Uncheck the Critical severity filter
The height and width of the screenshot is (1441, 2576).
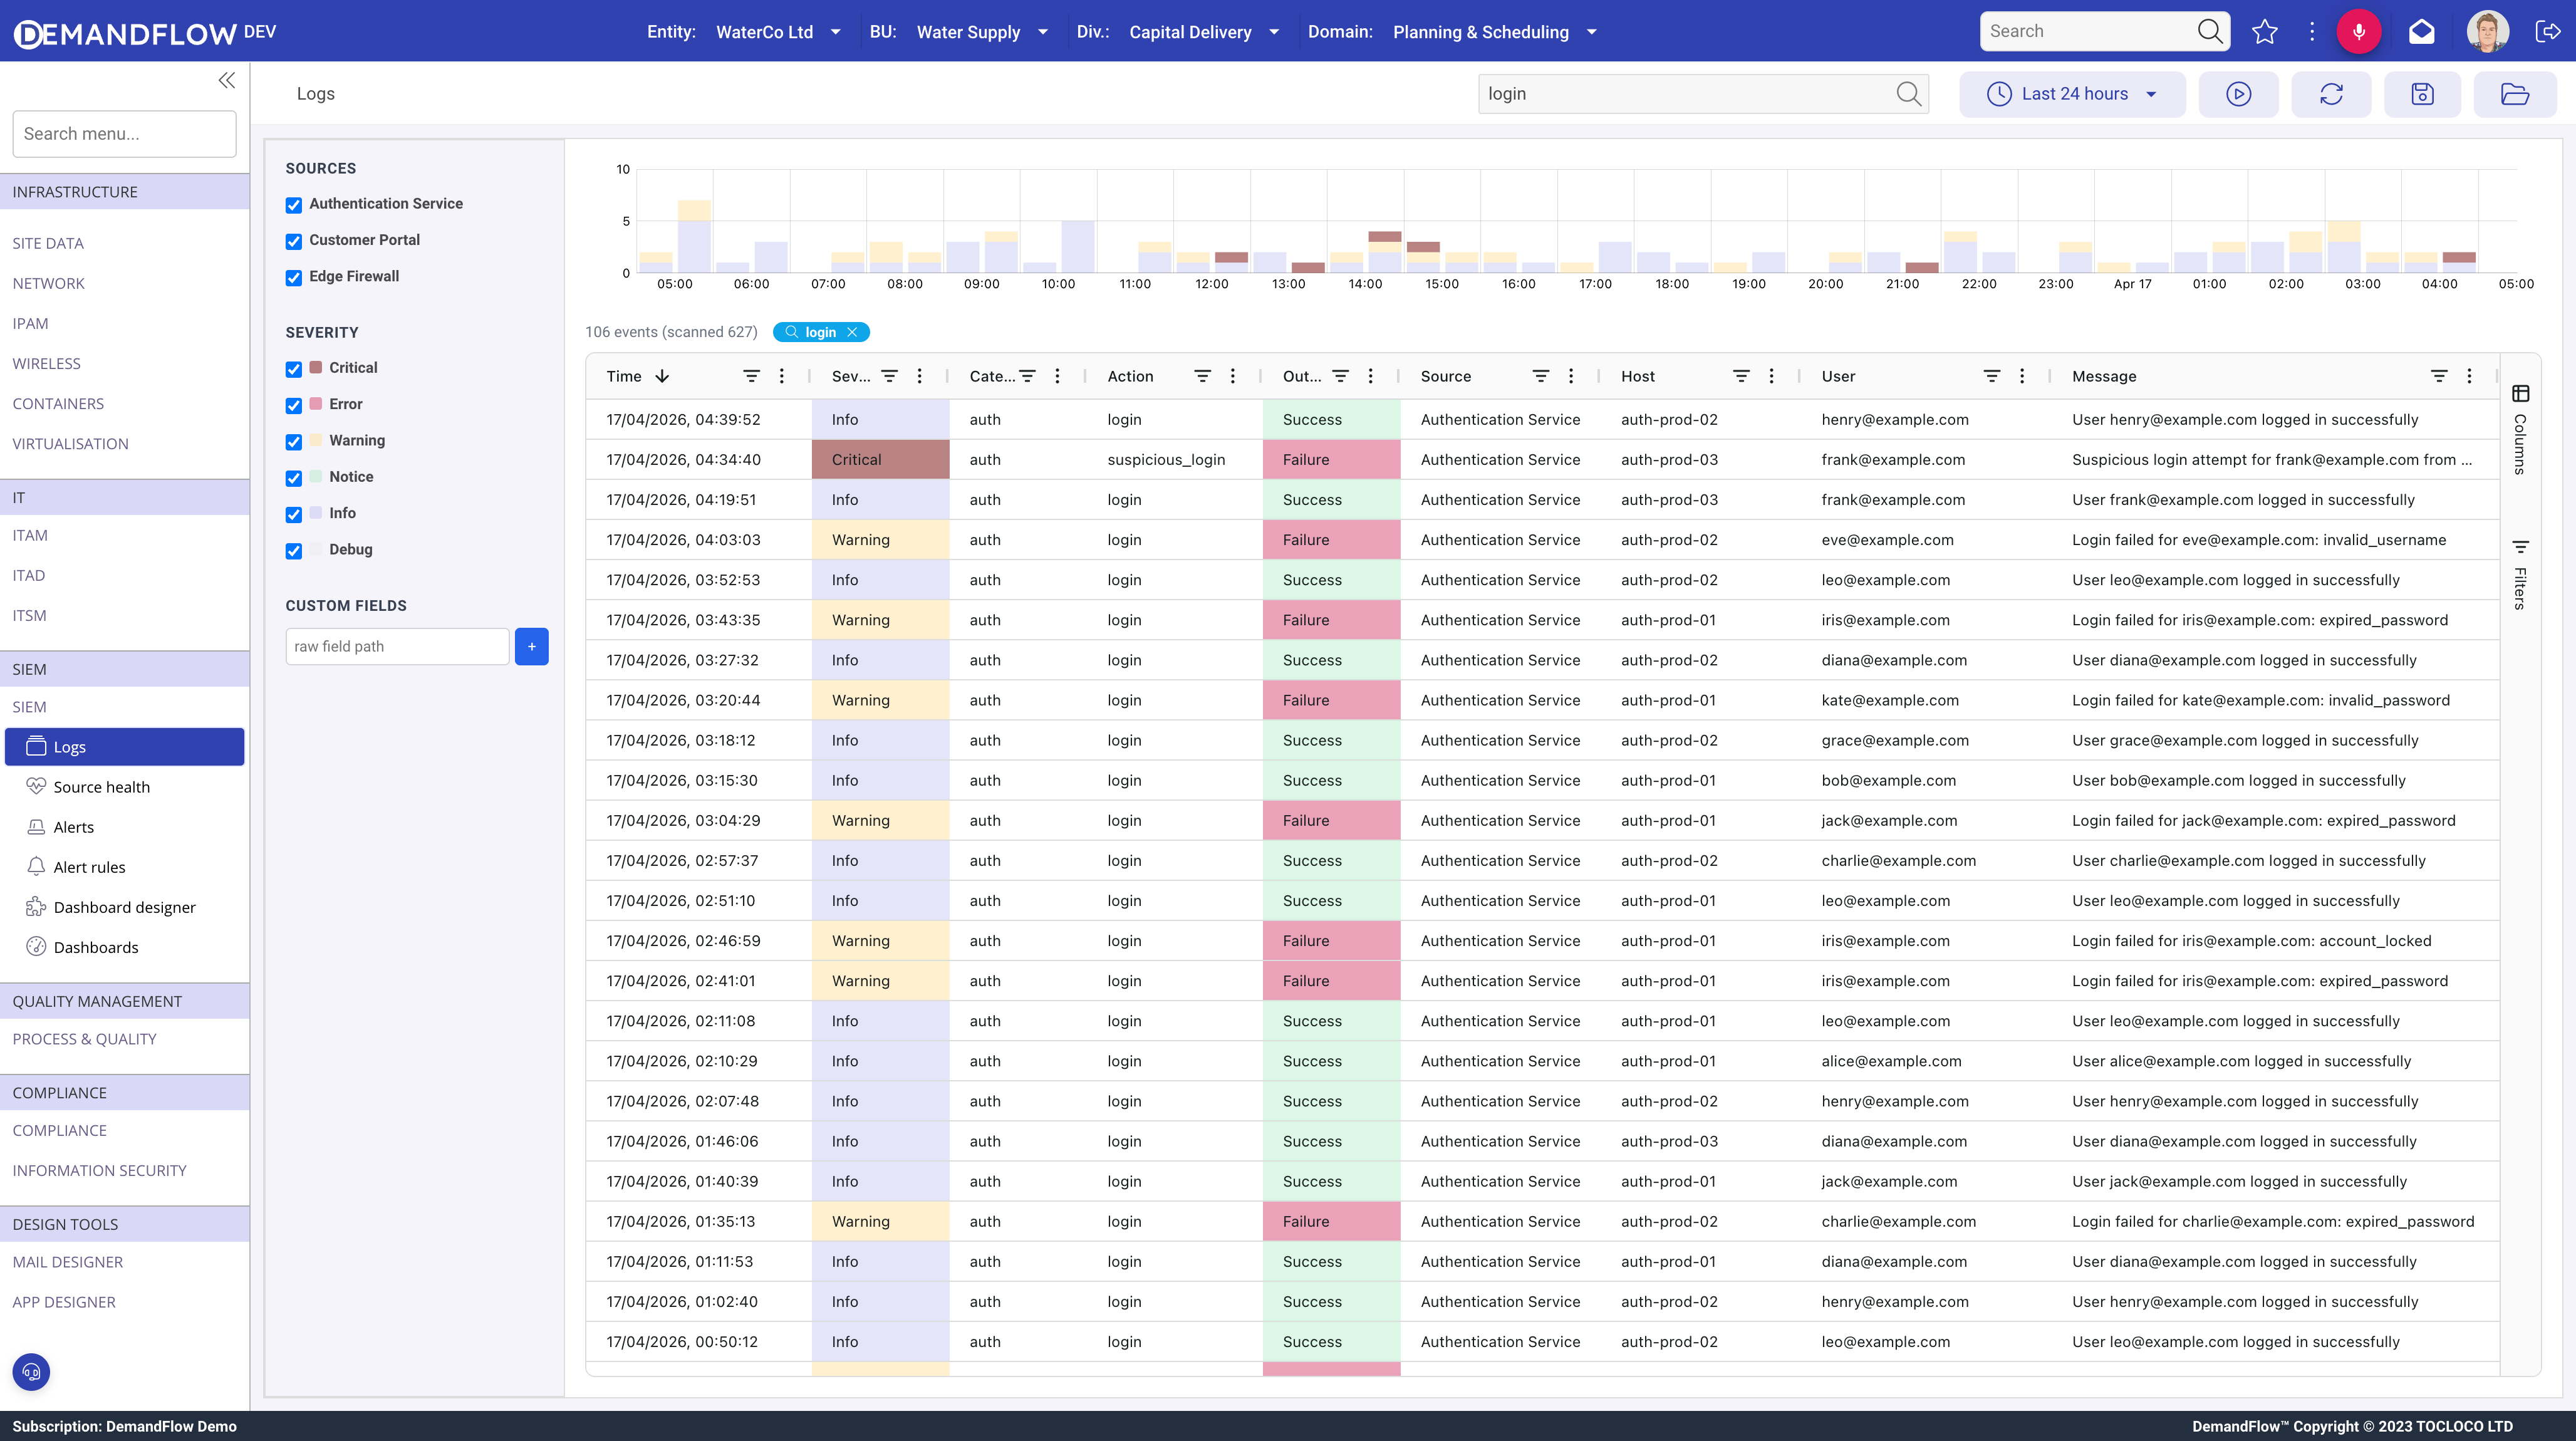click(x=293, y=369)
